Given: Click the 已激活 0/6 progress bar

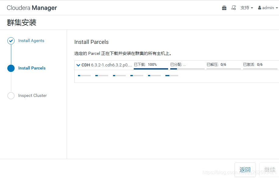Looking at the screenshot, I should point(260,69).
